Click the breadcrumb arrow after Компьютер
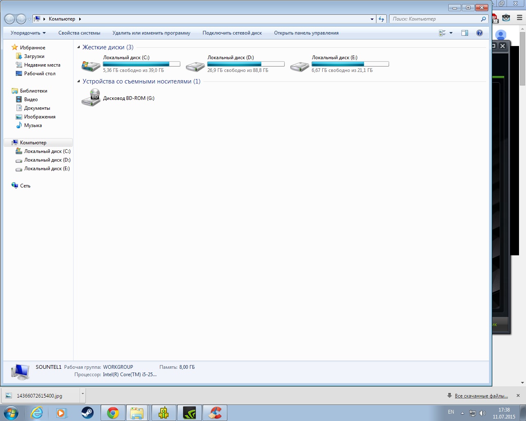Screen dimensions: 526x421 click(80, 19)
